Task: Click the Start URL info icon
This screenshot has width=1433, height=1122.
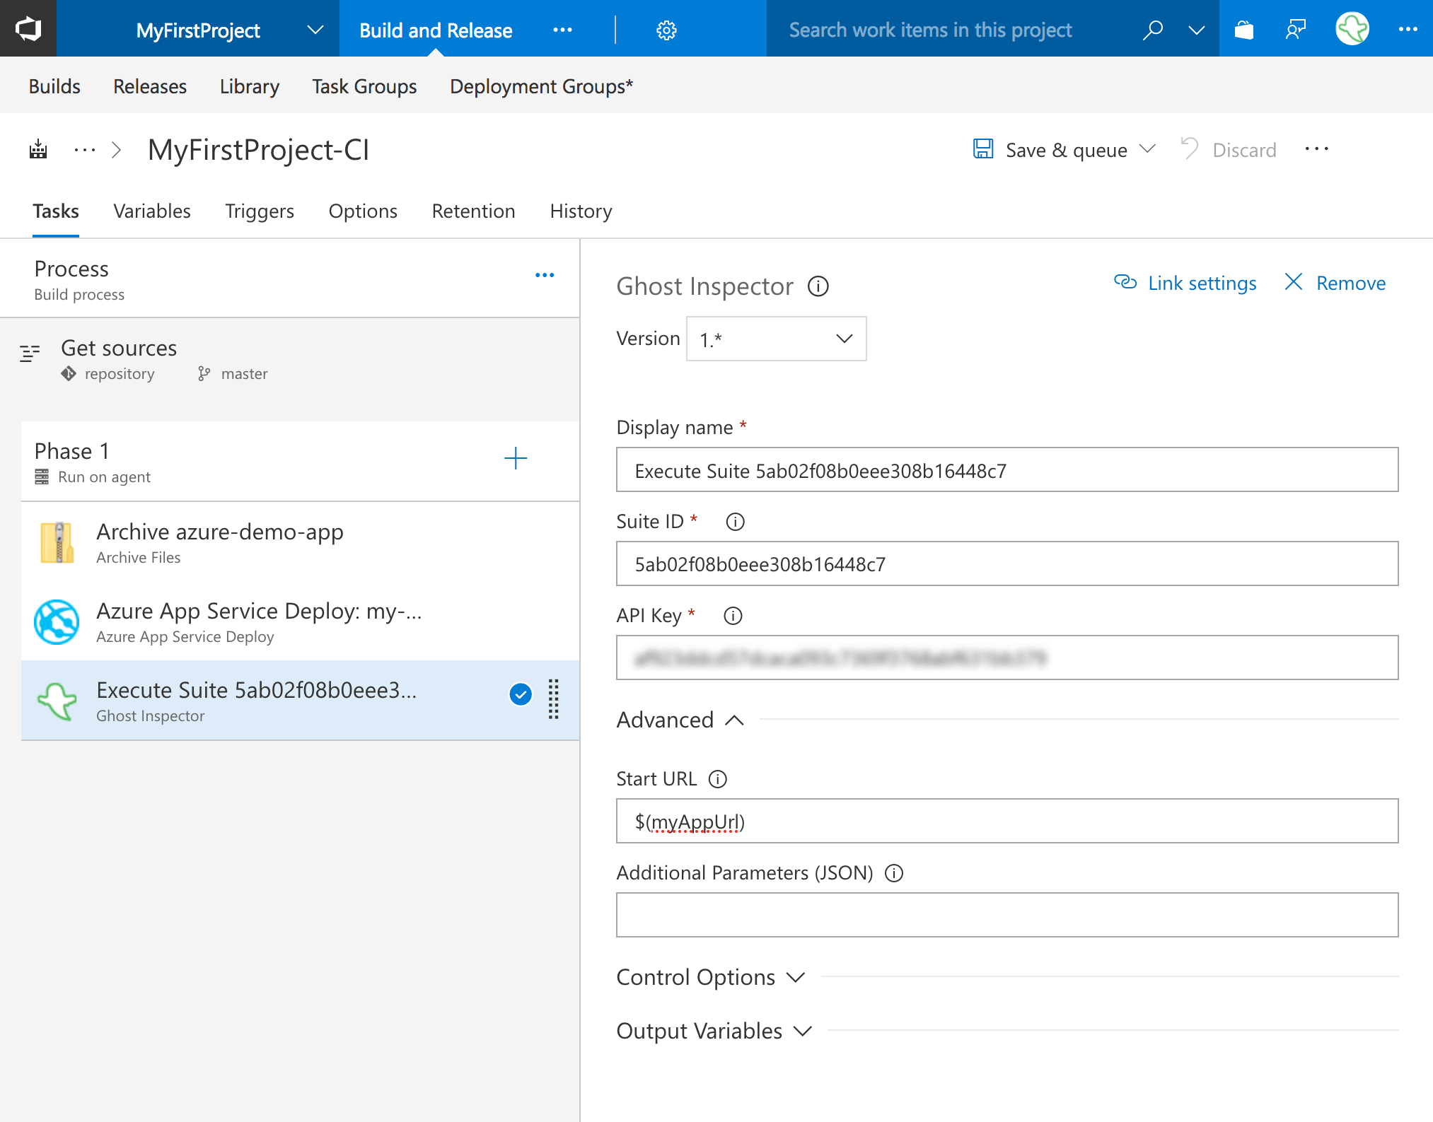Action: 718,779
